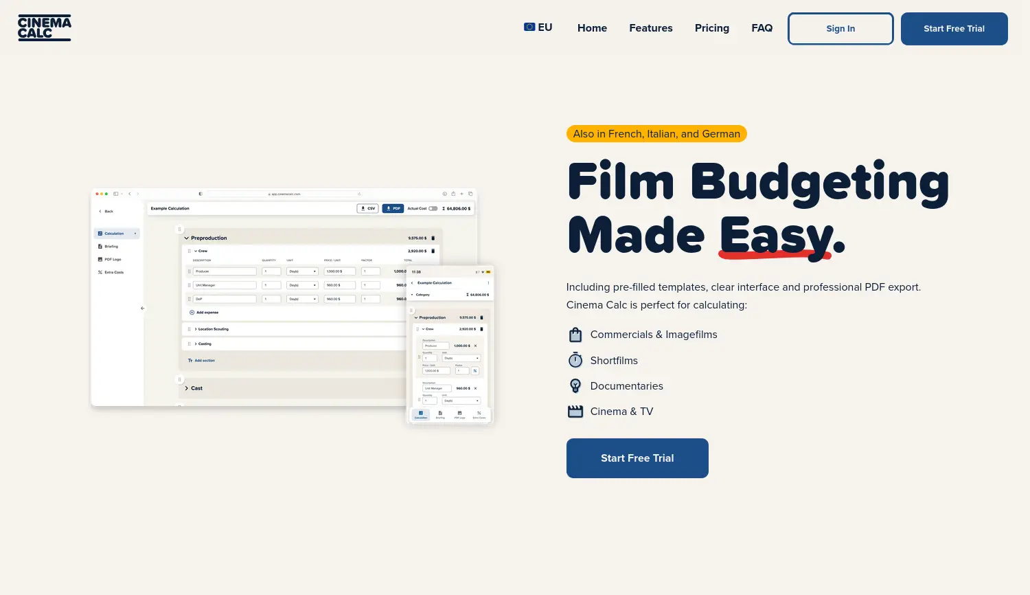The height and width of the screenshot is (595, 1030).
Task: Go to the Home page
Action: [592, 28]
